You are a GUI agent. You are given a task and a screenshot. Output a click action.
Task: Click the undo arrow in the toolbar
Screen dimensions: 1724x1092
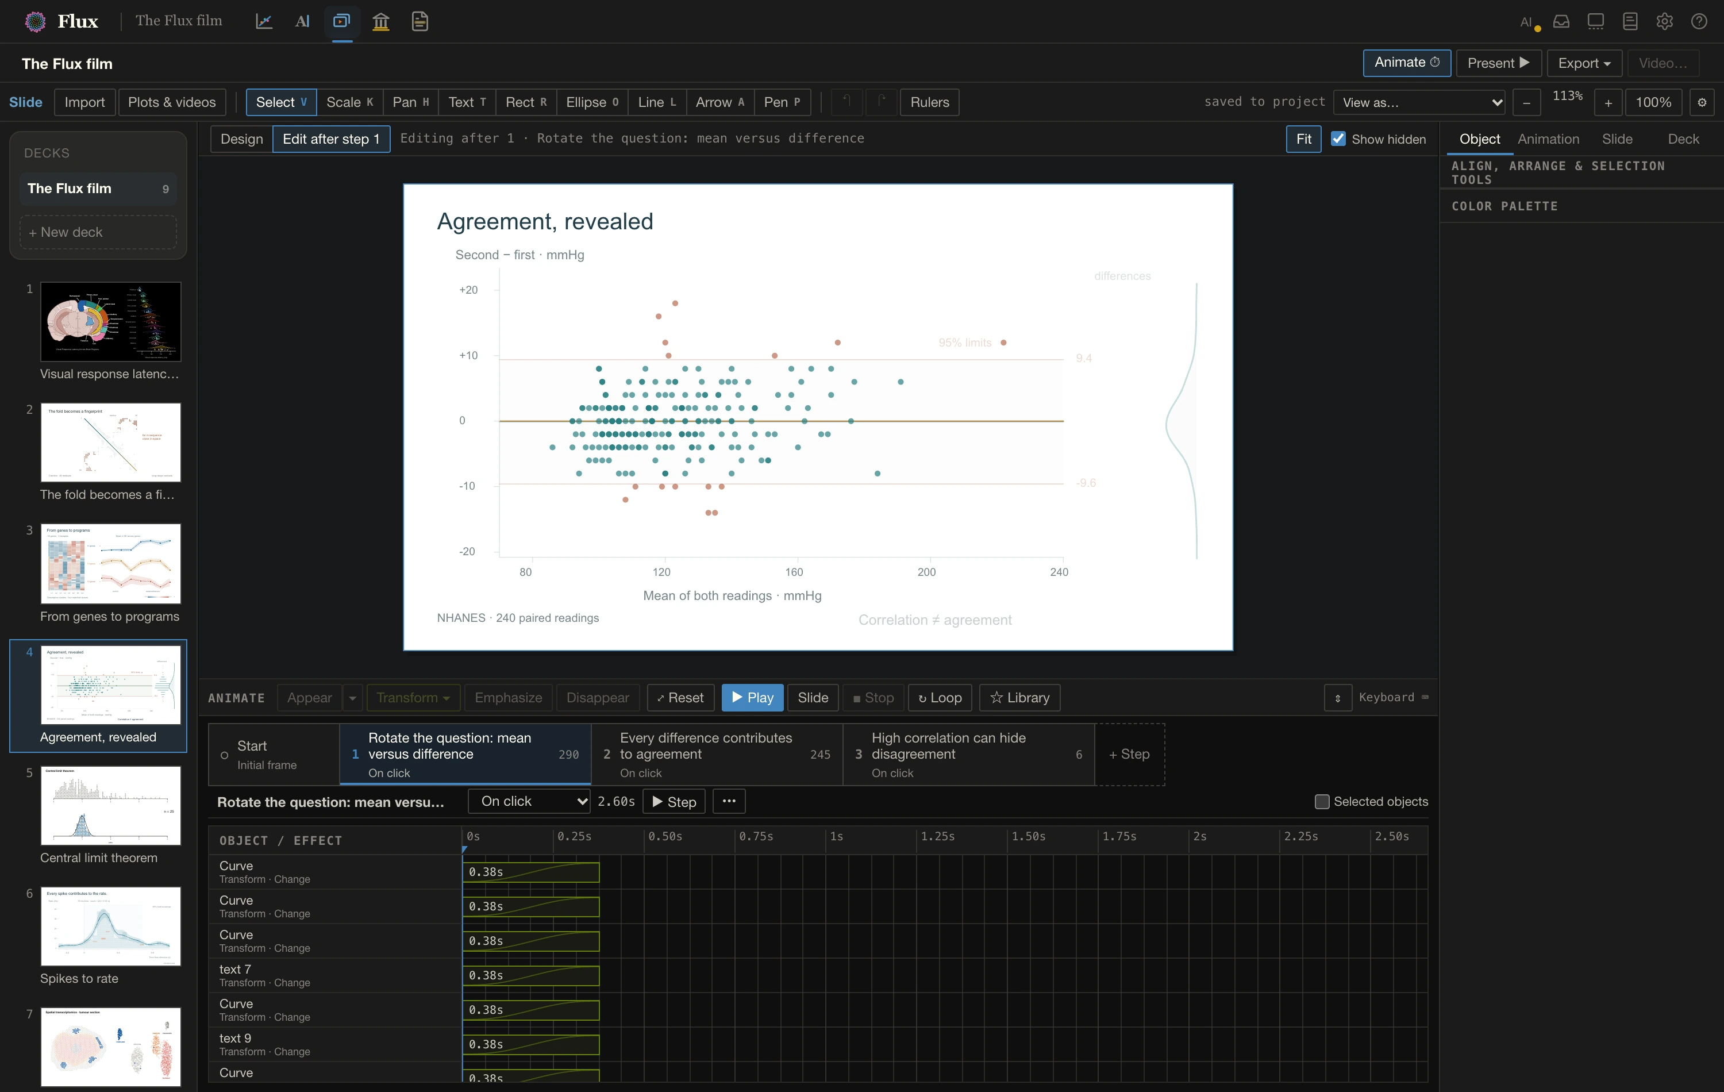coord(846,102)
